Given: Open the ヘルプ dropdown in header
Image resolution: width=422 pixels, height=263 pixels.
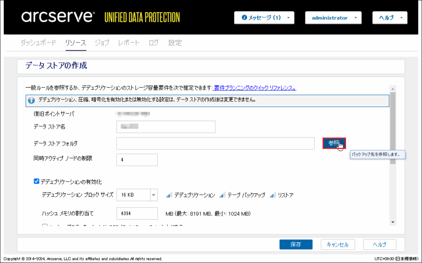Looking at the screenshot, I should click(390, 18).
